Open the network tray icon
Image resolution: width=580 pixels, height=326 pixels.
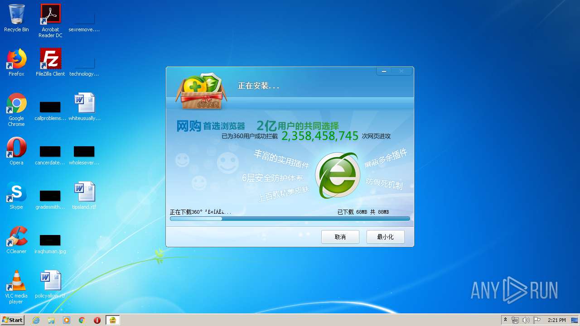pyautogui.click(x=515, y=320)
